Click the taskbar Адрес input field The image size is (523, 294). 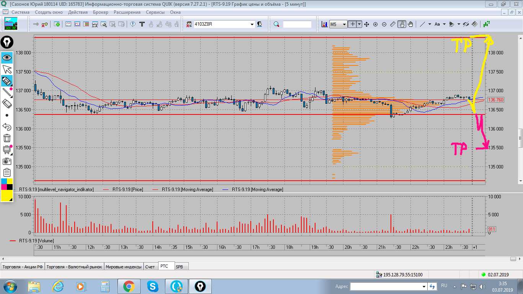386,286
